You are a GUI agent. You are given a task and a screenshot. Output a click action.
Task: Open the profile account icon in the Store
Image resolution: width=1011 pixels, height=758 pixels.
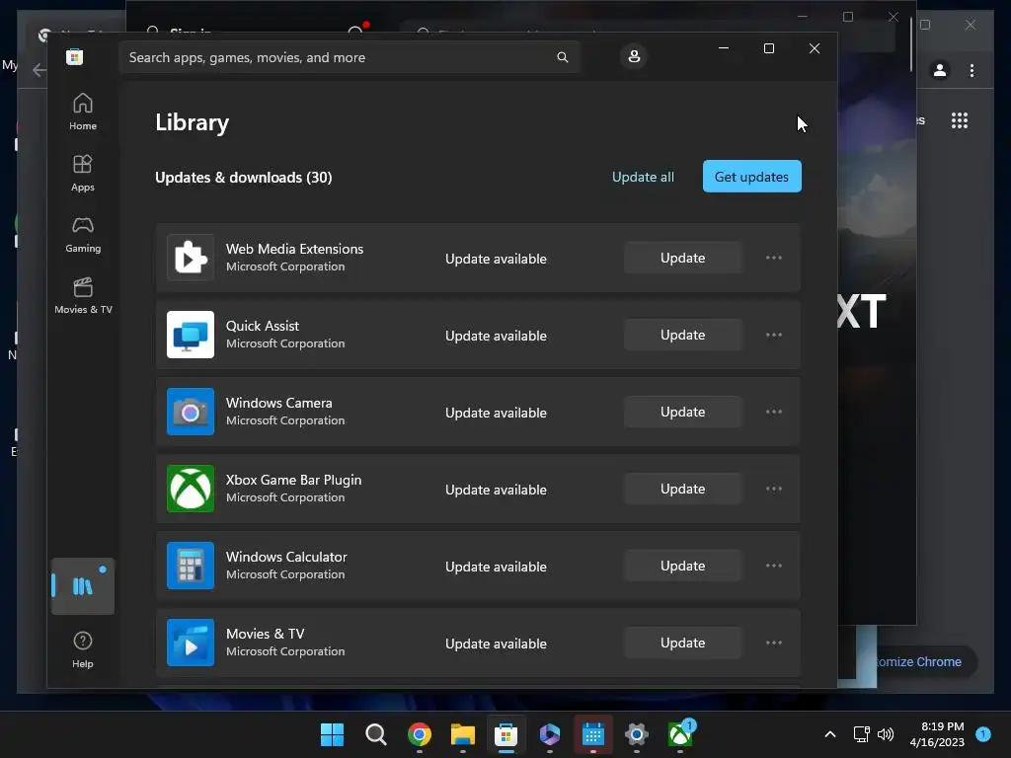[x=634, y=56]
